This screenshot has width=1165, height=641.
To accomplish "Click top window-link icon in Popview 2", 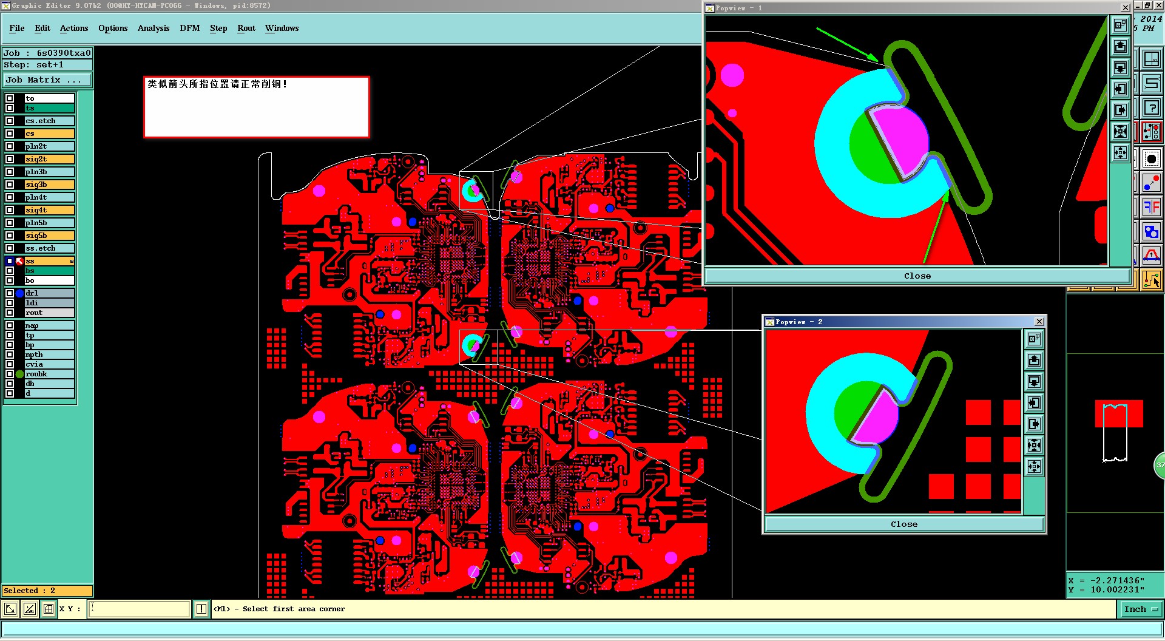I will pyautogui.click(x=1034, y=339).
